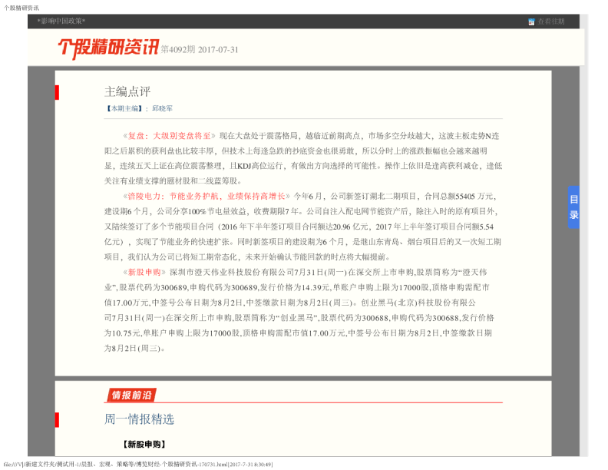Click editor name 邱晓军
The width and height of the screenshot is (608, 470).
pyautogui.click(x=162, y=108)
